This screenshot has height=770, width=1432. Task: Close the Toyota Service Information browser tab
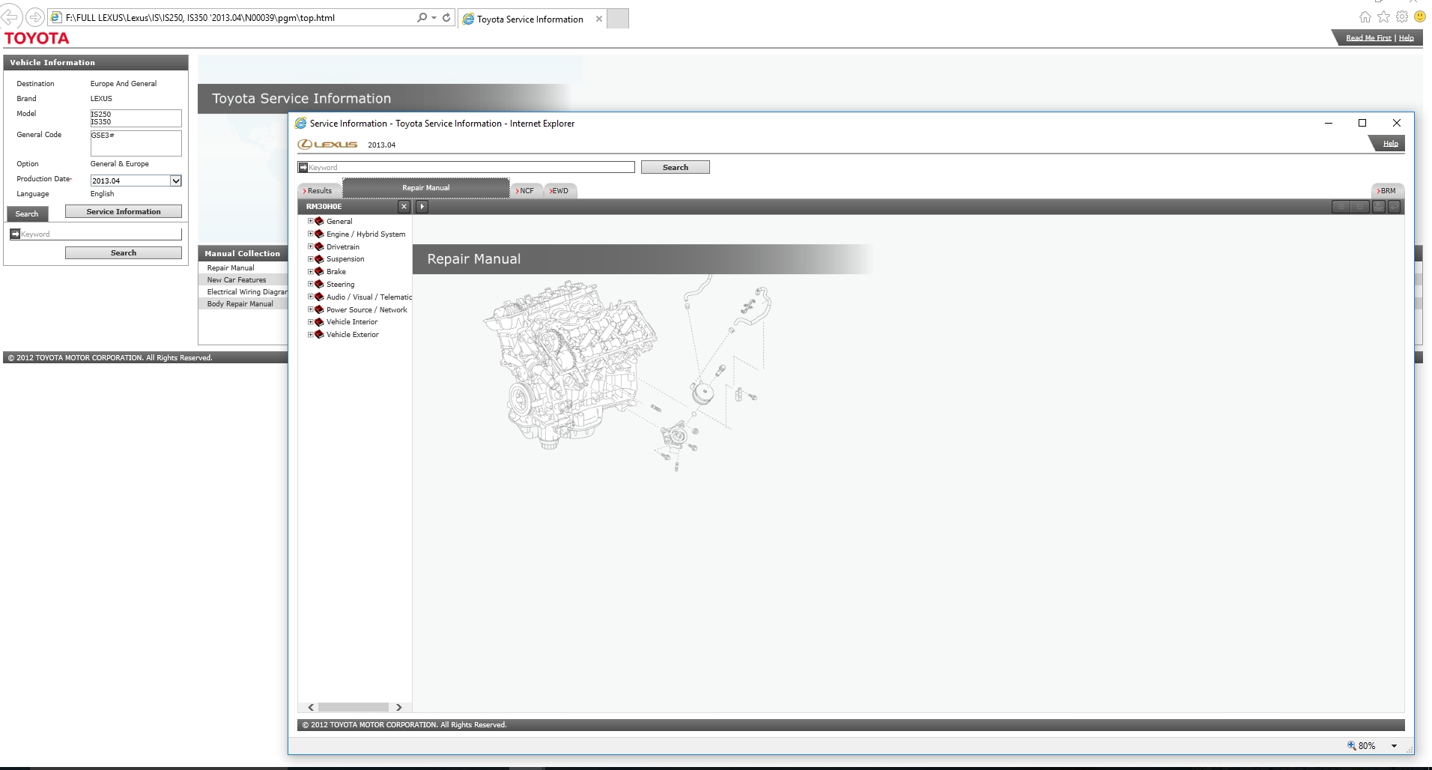point(599,19)
